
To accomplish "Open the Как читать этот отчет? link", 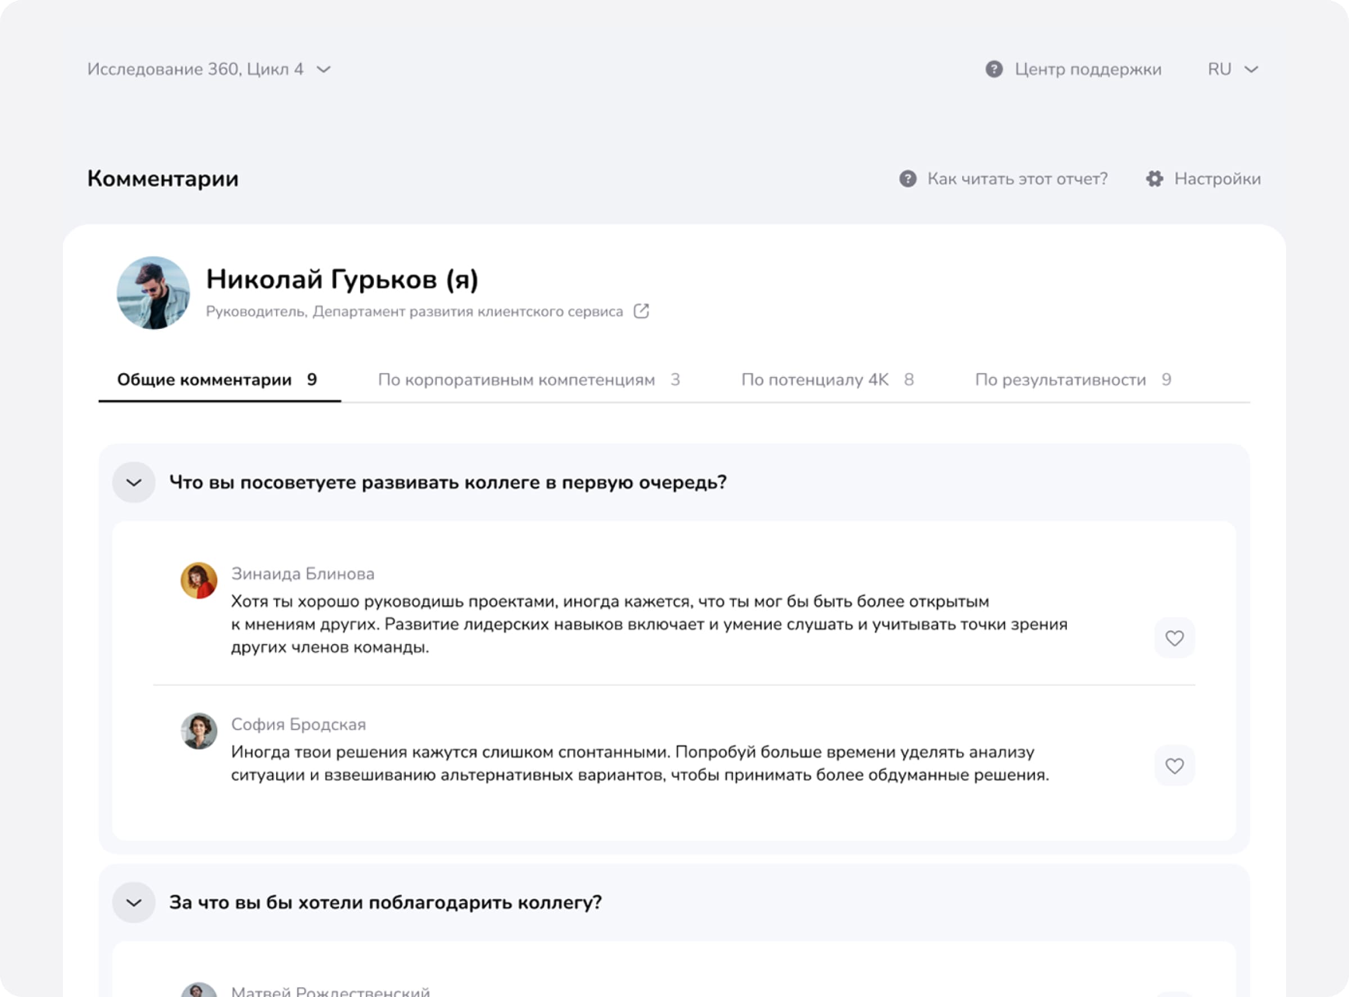I will (x=1017, y=179).
